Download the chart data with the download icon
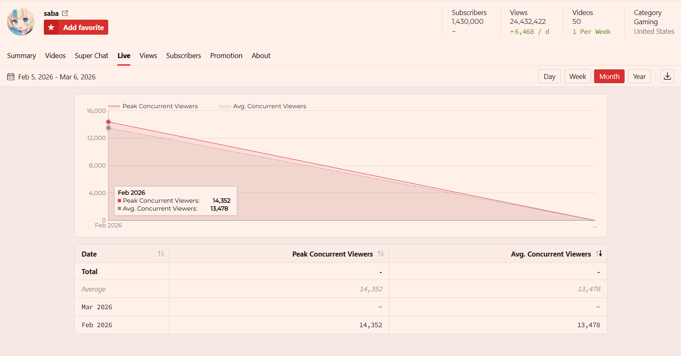This screenshot has width=681, height=356. point(667,76)
